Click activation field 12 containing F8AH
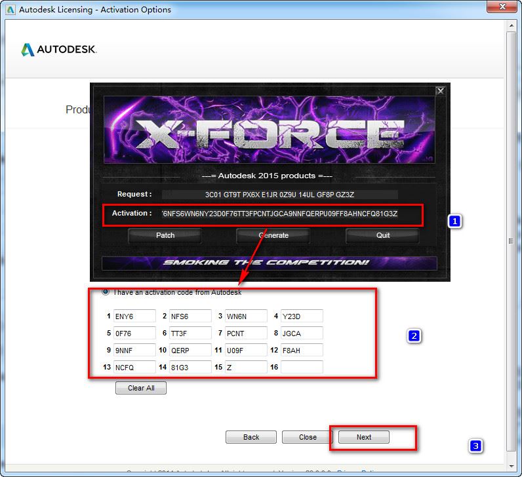This screenshot has width=522, height=477. pos(302,350)
